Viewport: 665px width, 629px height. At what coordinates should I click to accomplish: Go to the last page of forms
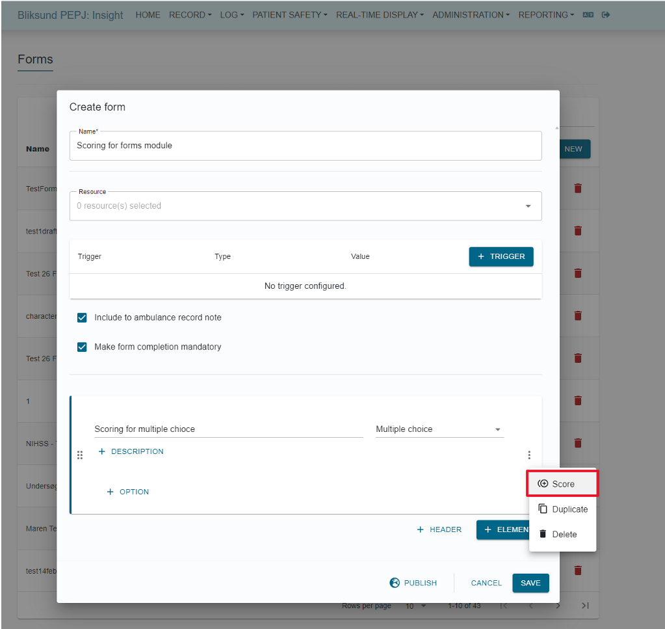click(x=585, y=606)
